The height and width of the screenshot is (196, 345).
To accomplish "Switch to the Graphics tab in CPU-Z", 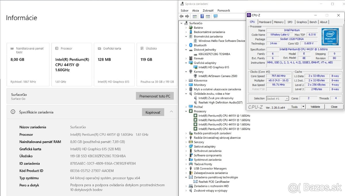I will click(x=302, y=22).
